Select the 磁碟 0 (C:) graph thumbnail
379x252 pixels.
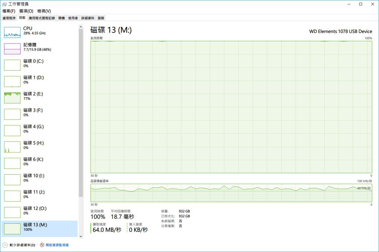(x=12, y=65)
